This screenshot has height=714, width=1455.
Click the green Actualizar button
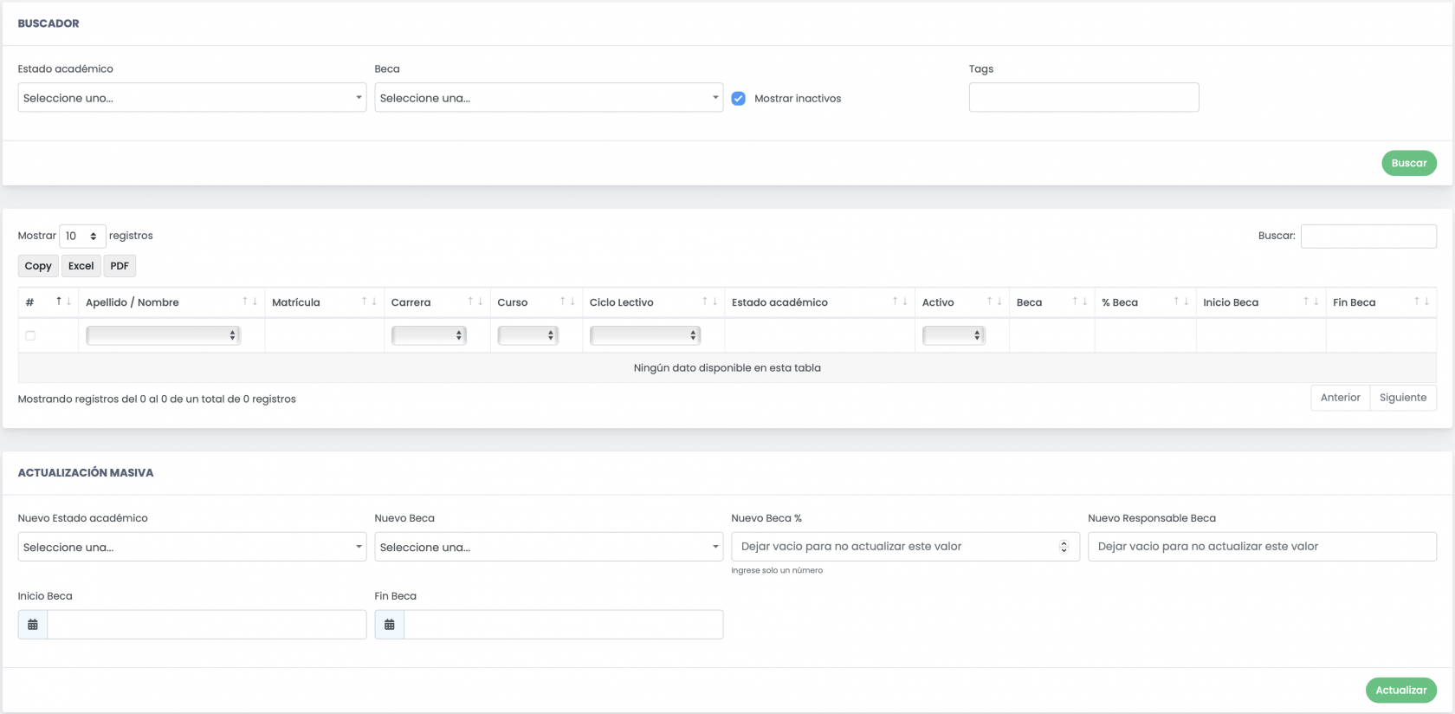(1401, 691)
